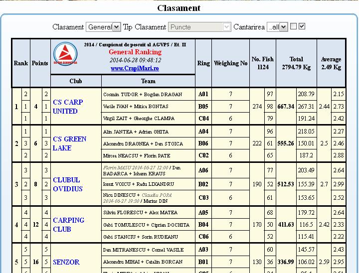Click the Ring column header
The image size is (359, 273).
tap(203, 63)
